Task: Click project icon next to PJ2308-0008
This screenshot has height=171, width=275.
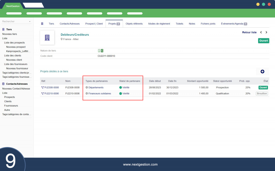Action: click(x=43, y=87)
